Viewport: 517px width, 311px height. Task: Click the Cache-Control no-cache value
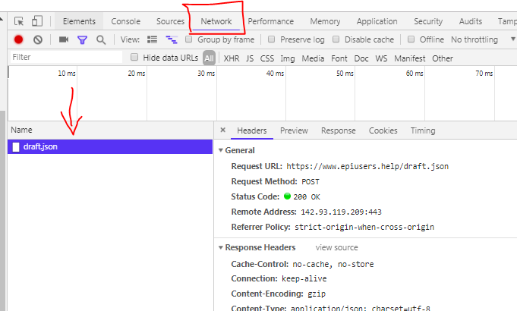333,264
